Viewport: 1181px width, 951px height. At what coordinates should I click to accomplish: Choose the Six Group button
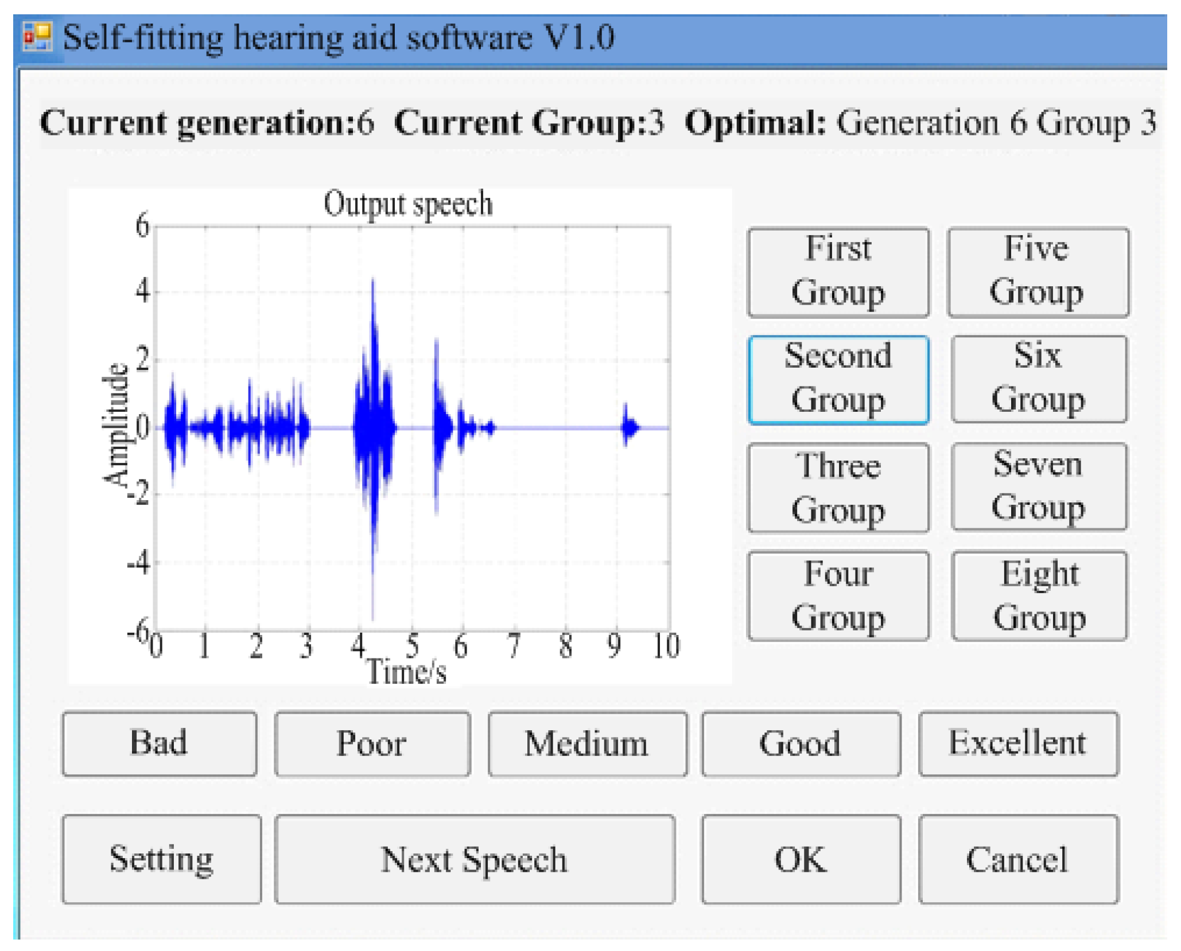tap(1038, 379)
